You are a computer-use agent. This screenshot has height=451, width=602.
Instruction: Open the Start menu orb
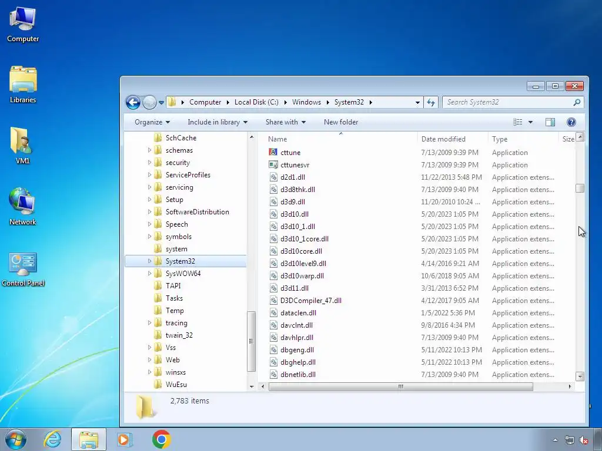(15, 439)
